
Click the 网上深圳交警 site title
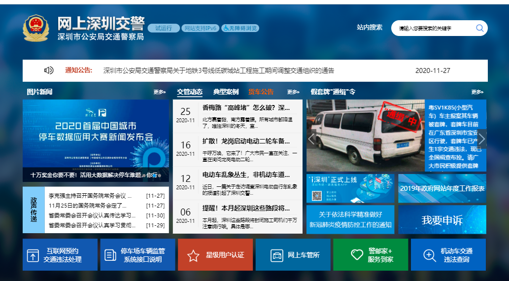coord(101,23)
